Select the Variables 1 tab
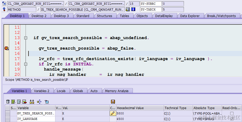Viewport: 242px width, 122px height. pos(19,91)
